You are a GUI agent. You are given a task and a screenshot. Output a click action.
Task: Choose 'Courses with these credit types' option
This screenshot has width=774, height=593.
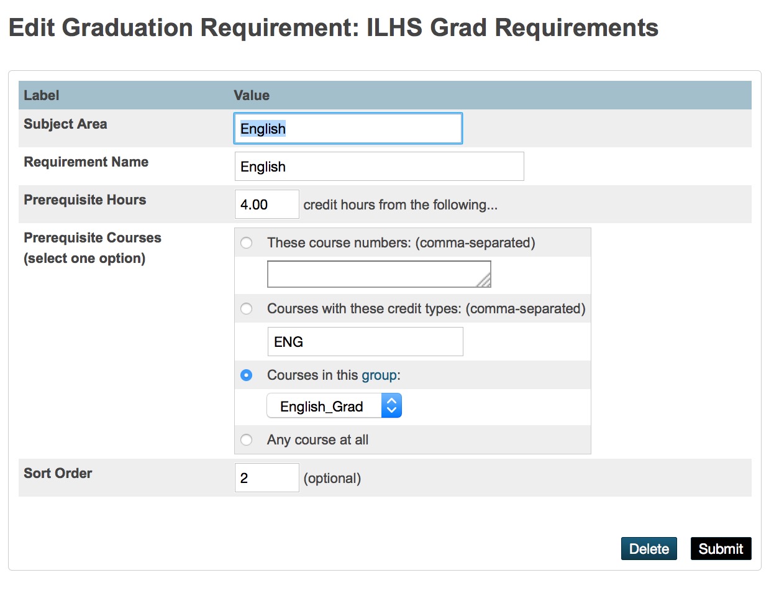[247, 309]
